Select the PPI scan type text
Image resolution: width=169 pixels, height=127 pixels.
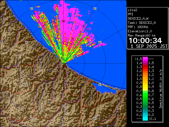pos(130,14)
